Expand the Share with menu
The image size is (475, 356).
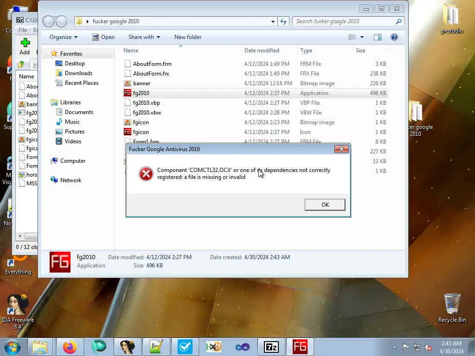[x=144, y=37]
